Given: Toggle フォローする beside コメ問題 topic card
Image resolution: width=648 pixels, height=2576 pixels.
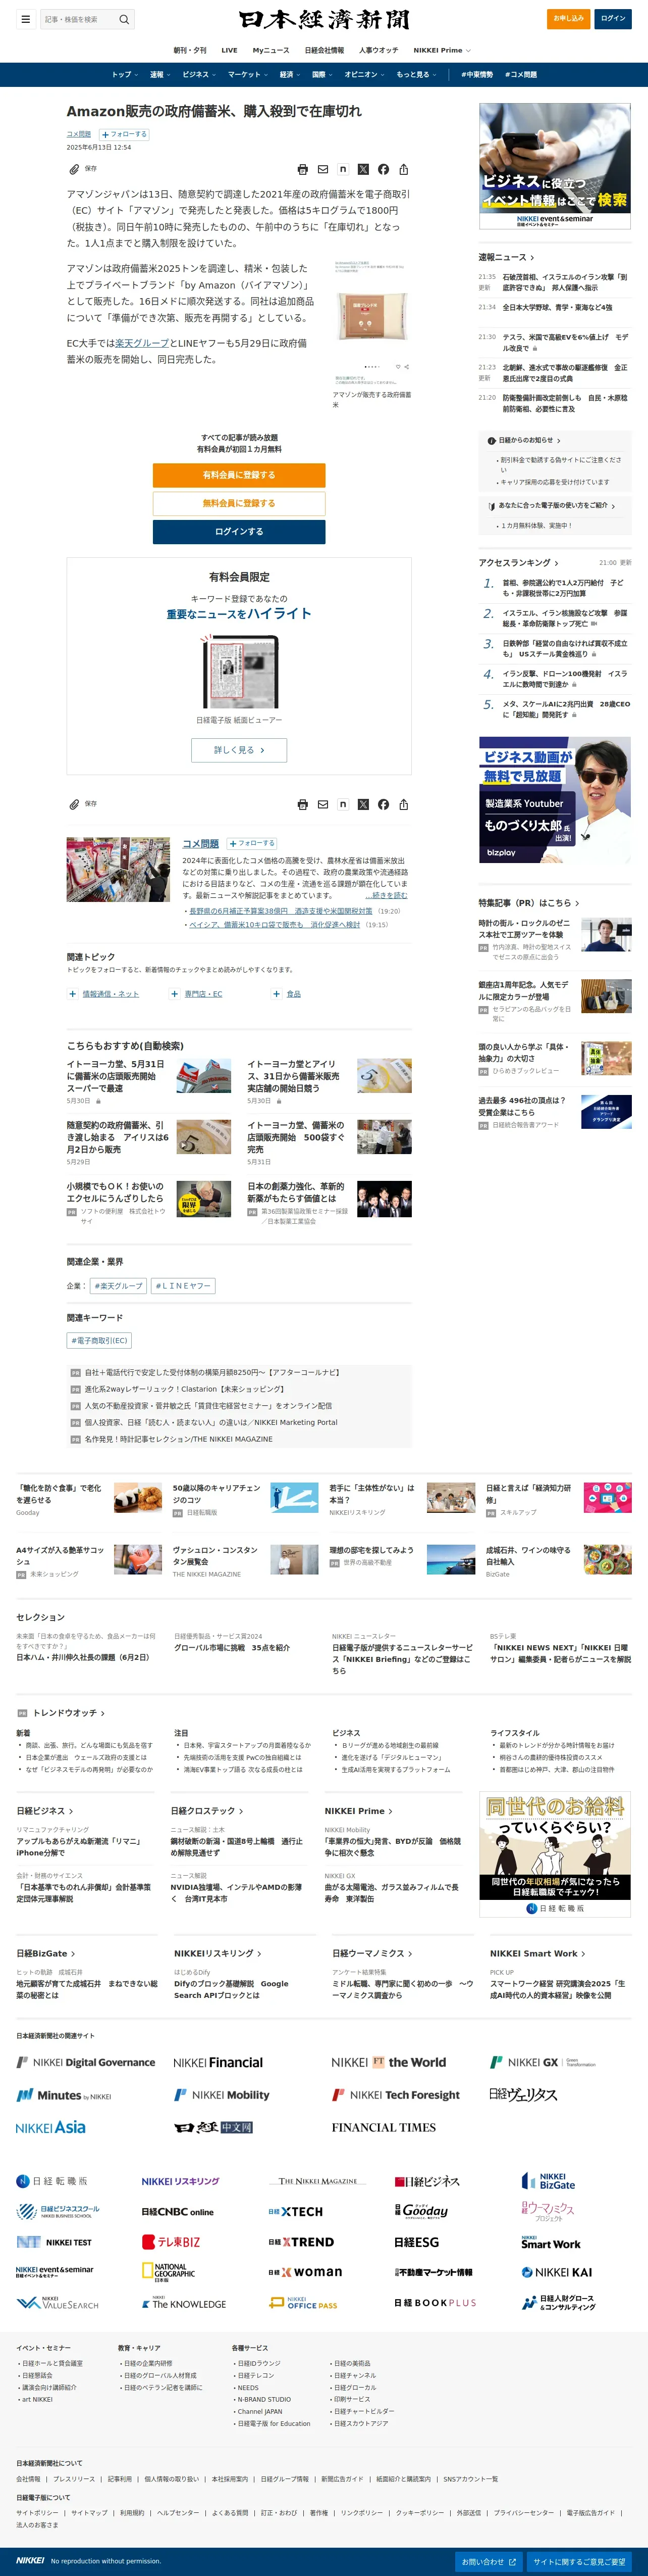Looking at the screenshot, I should [253, 843].
